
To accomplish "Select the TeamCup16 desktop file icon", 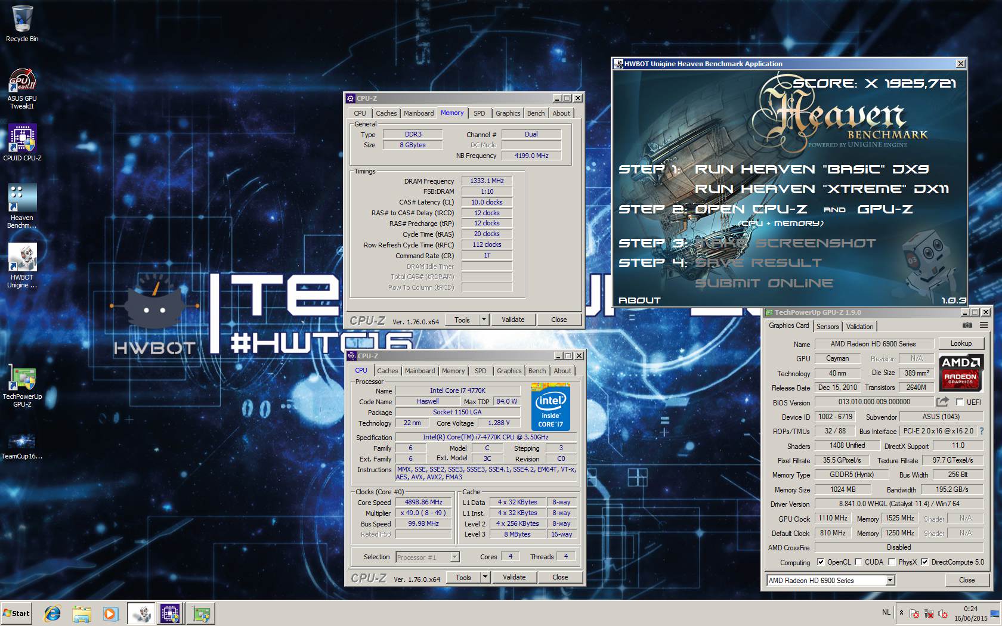I will pyautogui.click(x=22, y=445).
